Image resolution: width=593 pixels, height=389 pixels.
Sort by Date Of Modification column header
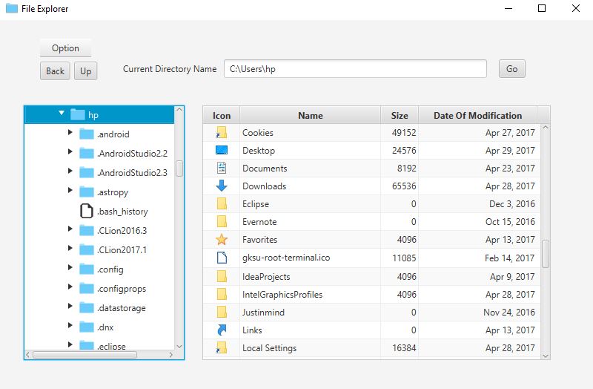pyautogui.click(x=477, y=116)
